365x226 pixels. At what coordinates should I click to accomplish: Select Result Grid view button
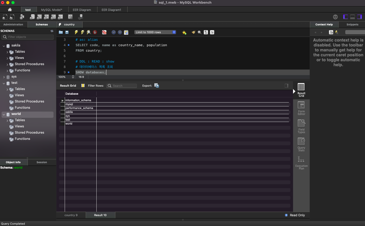pos(301,90)
